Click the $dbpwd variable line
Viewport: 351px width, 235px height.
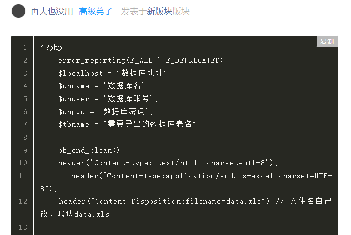(105, 112)
